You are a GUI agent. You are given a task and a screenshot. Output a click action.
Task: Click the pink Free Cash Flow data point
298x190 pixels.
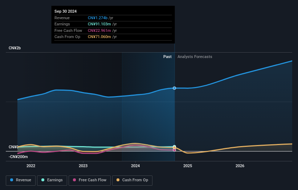[174, 150]
